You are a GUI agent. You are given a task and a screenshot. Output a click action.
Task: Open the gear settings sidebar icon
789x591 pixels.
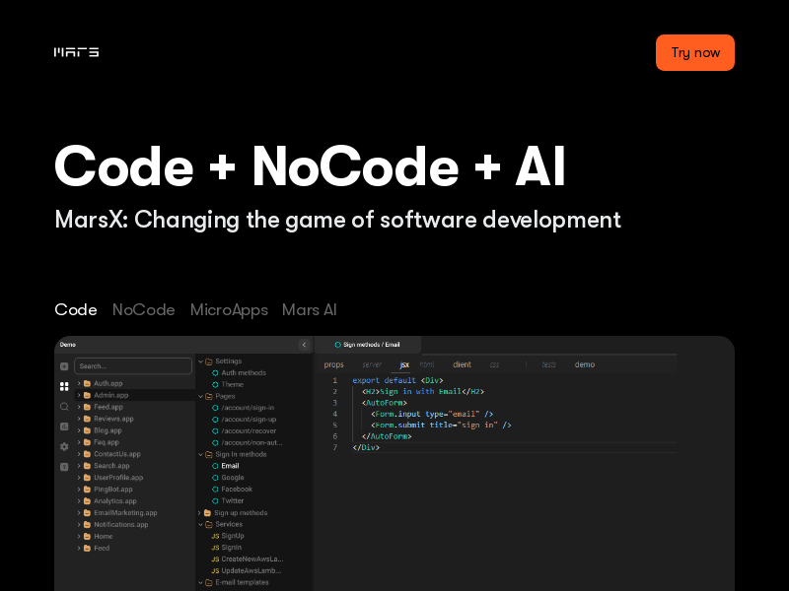[x=64, y=447]
